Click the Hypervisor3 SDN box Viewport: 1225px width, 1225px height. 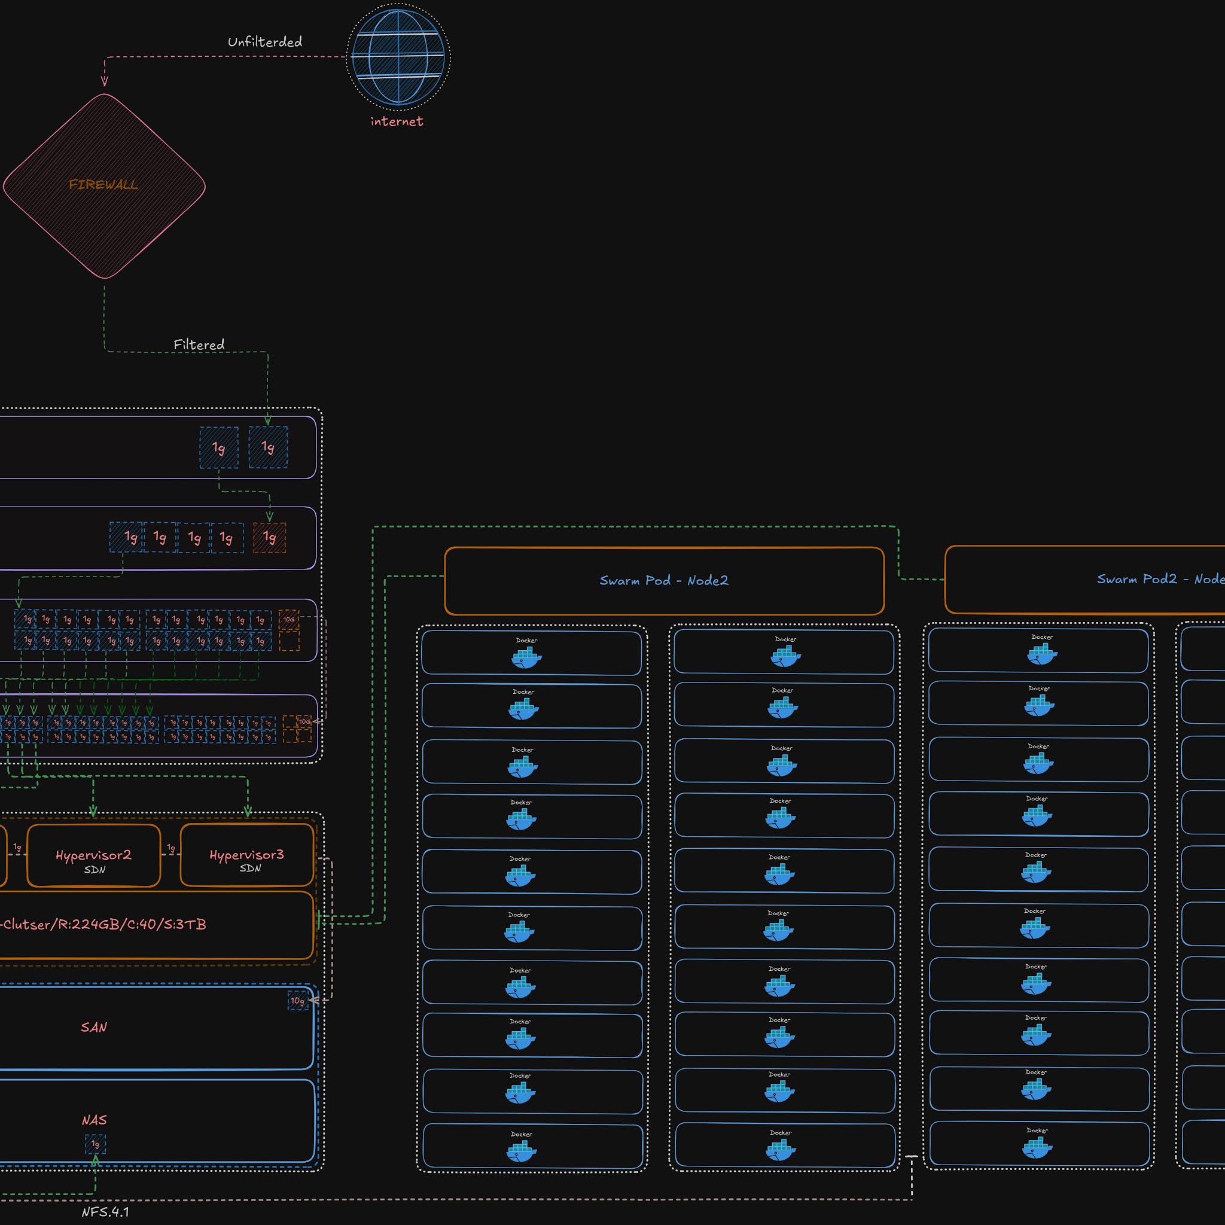(x=247, y=855)
